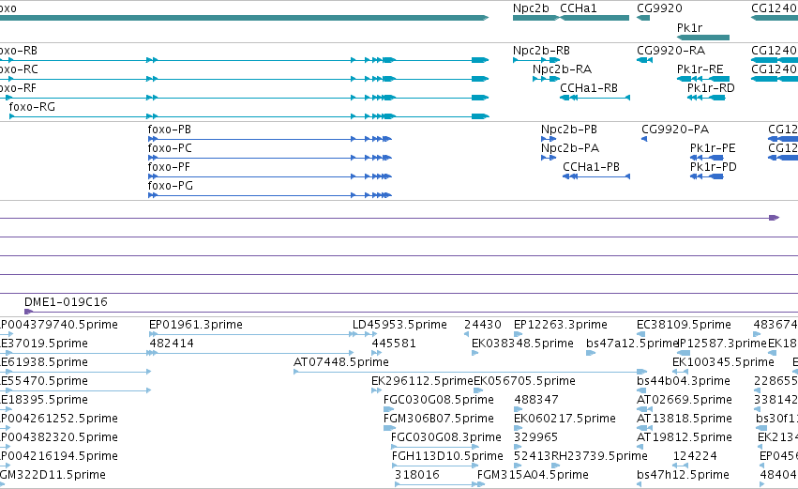The image size is (798, 489).
Task: Click the foxo-PC protein label
Action: 170,148
